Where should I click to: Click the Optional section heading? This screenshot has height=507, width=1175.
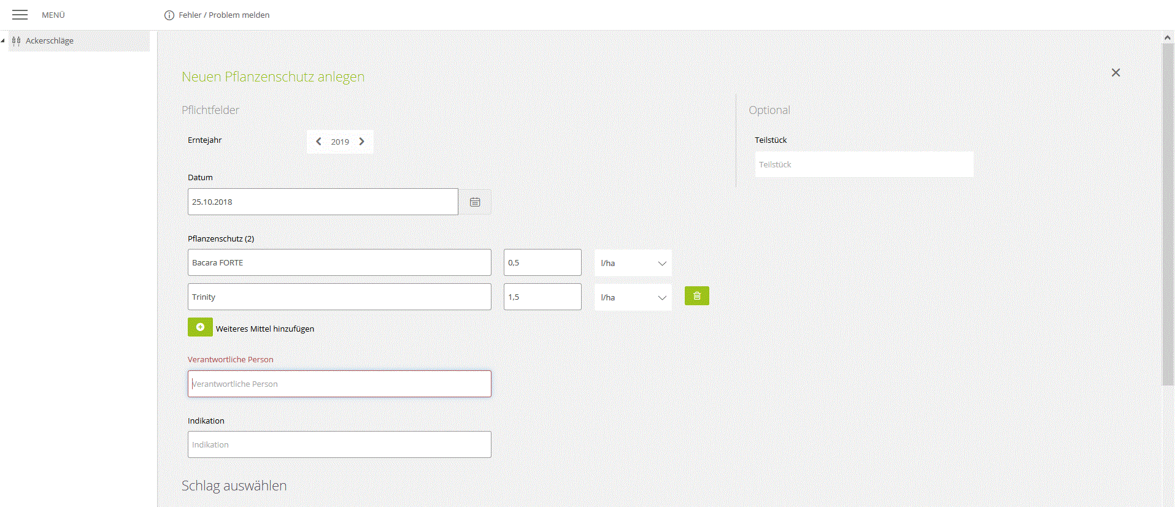[769, 110]
